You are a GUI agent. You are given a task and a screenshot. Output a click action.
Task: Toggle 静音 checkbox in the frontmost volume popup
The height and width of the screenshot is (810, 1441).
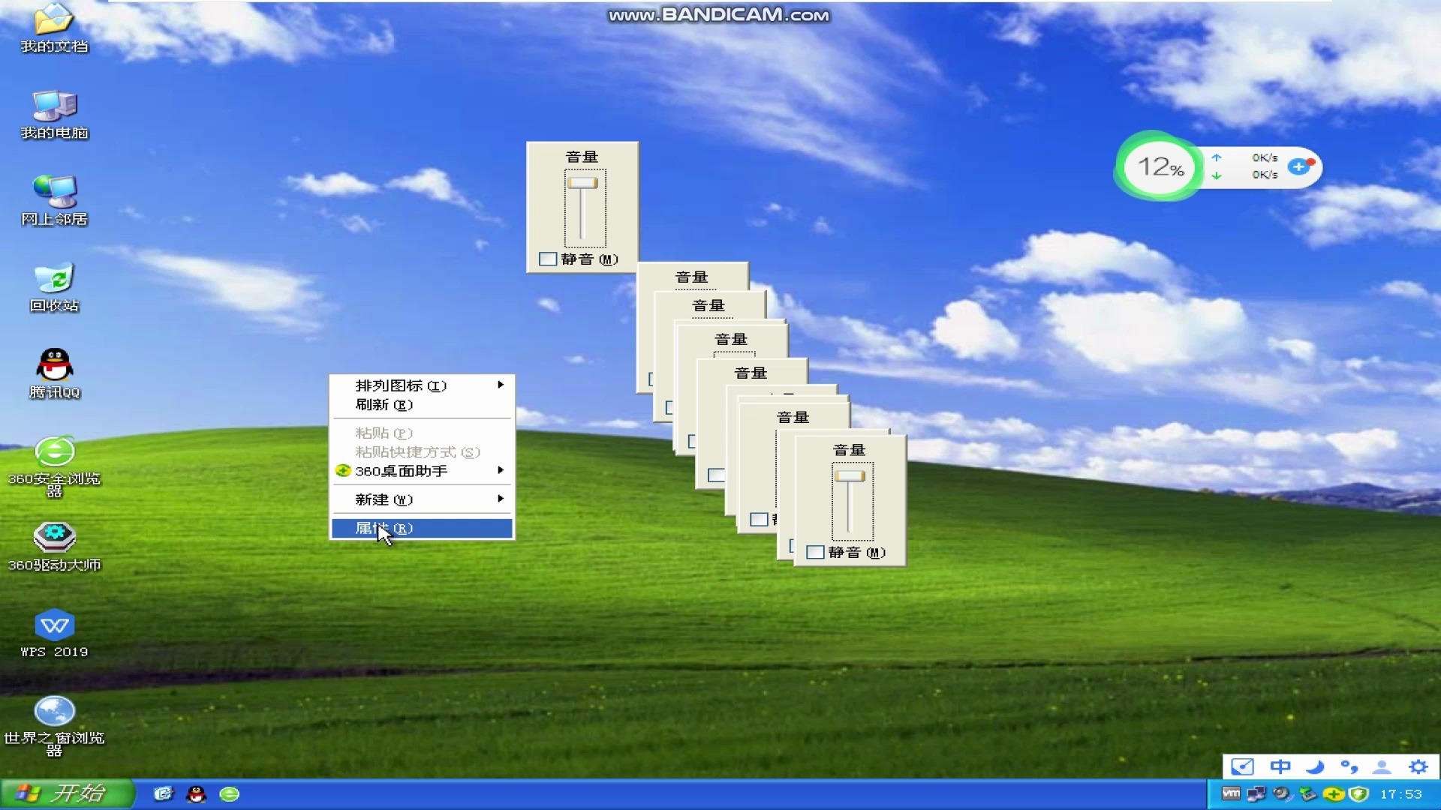[x=815, y=552]
